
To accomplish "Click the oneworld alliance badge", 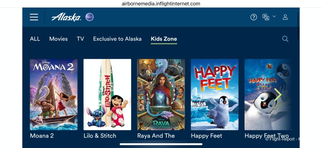I will [x=89, y=17].
